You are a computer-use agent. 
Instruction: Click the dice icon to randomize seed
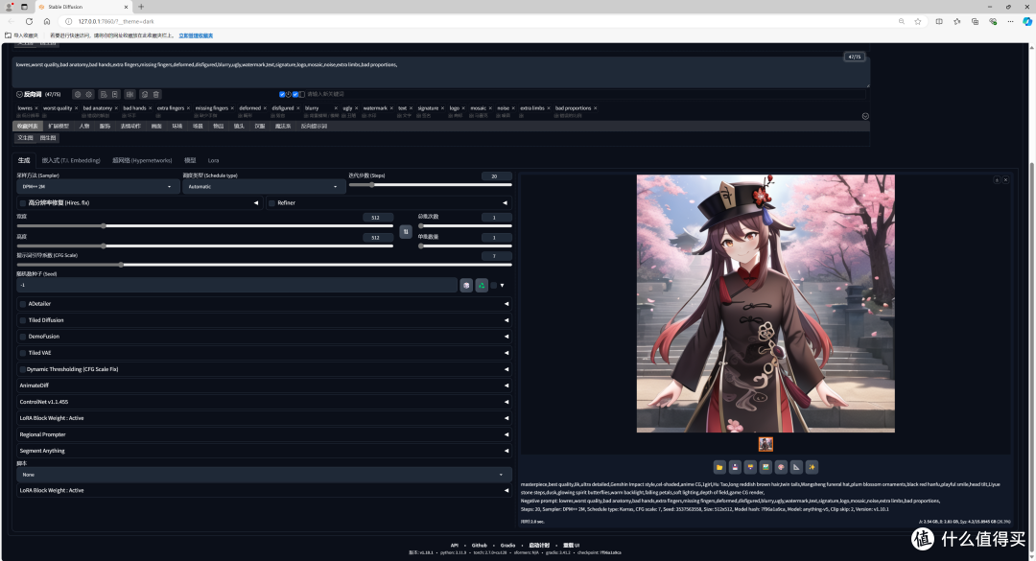[466, 285]
